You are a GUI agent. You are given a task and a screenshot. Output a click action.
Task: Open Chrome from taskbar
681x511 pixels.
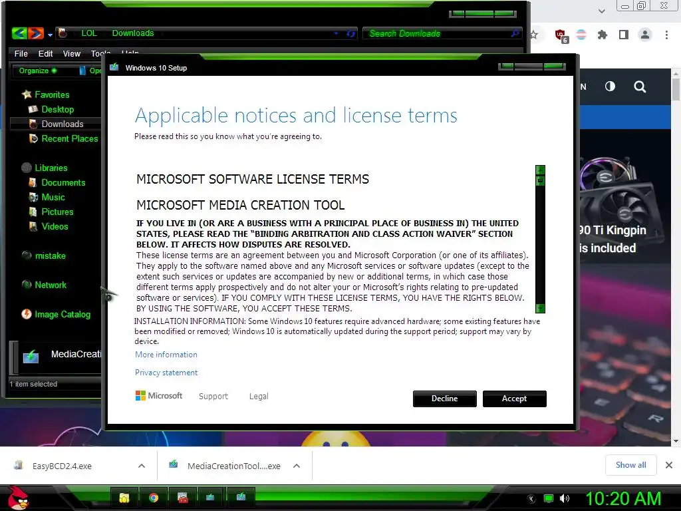pyautogui.click(x=154, y=498)
